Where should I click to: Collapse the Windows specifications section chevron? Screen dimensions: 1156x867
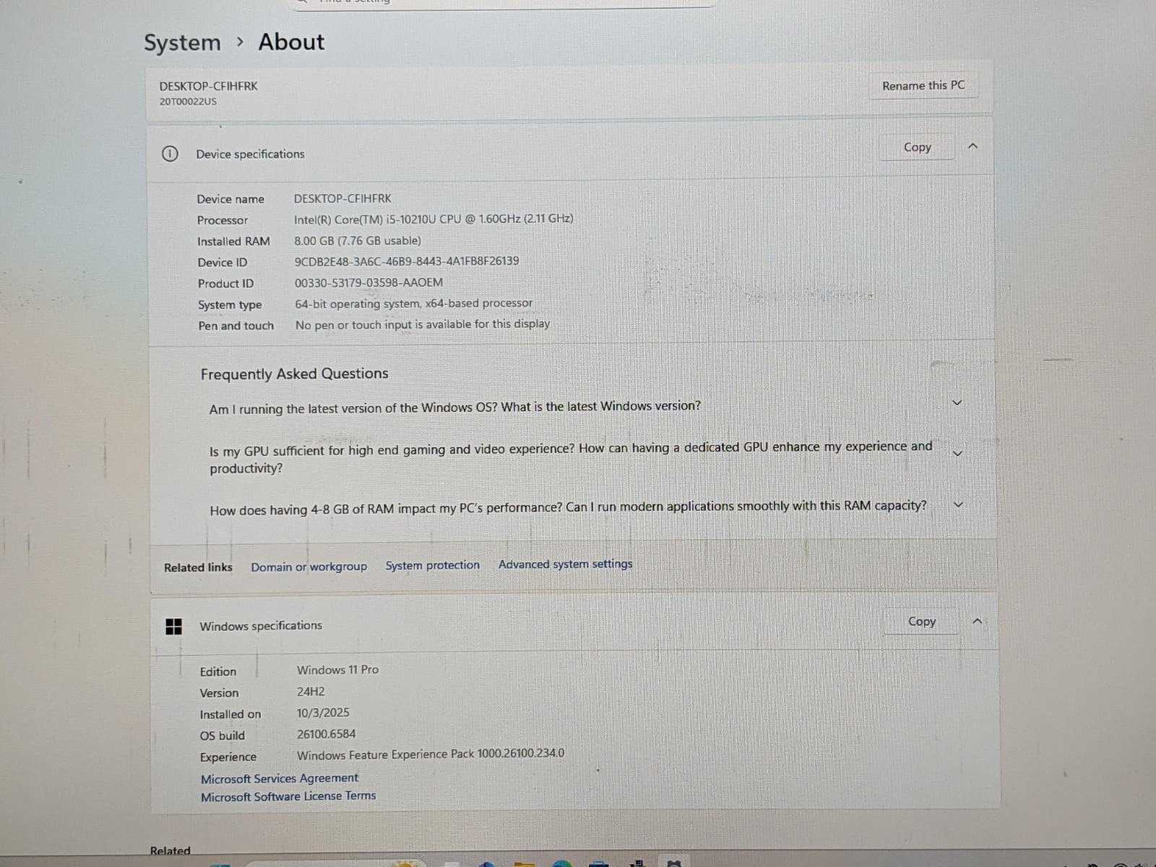point(977,621)
